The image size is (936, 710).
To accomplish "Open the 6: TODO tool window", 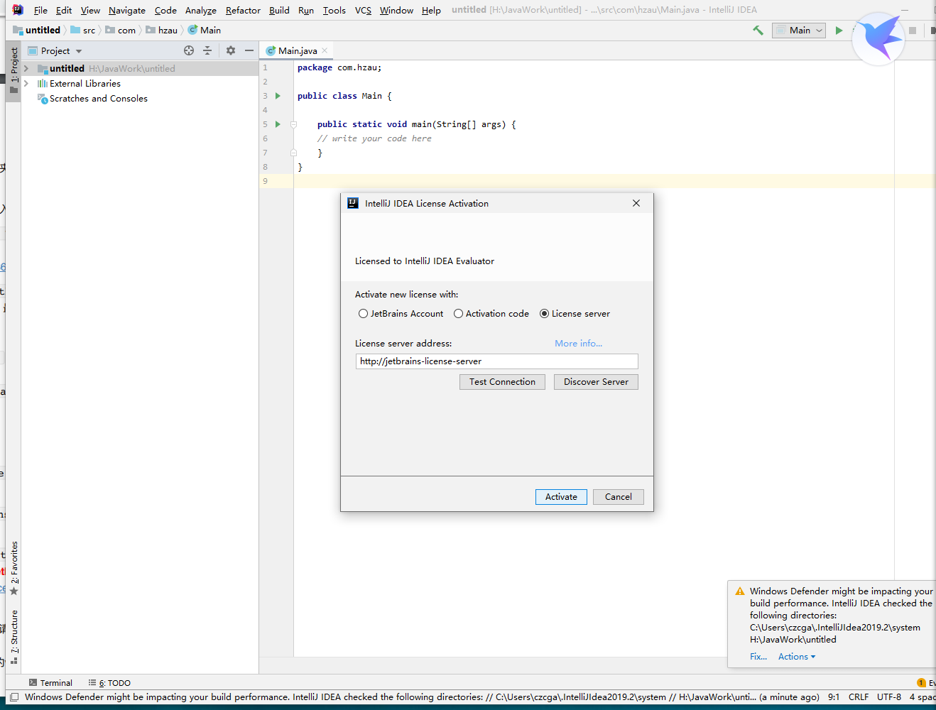I will coord(109,683).
